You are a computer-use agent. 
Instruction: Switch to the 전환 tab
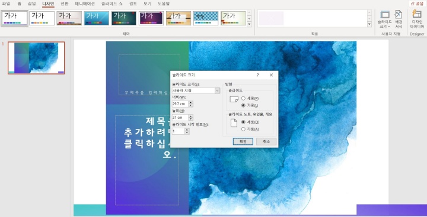pos(65,4)
